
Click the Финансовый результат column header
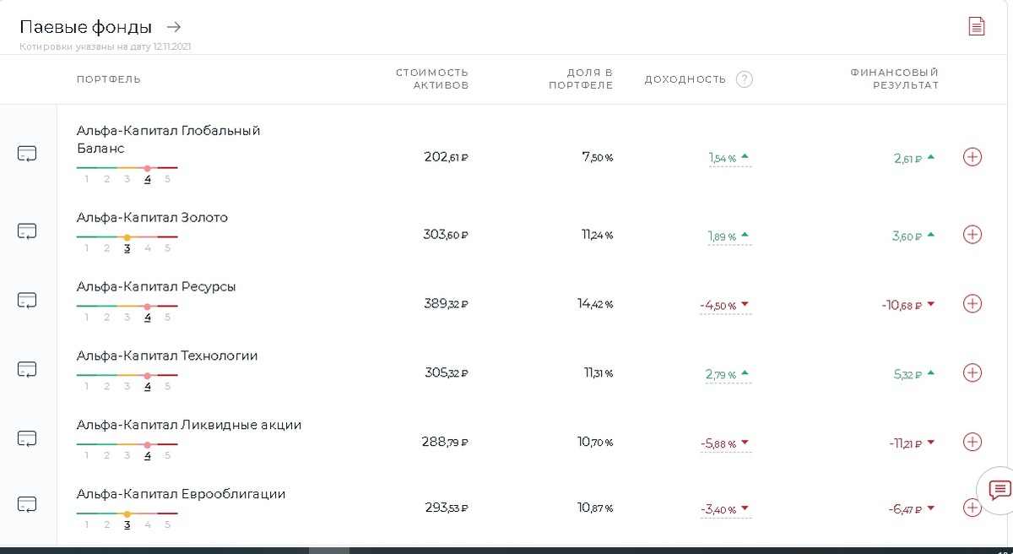(895, 79)
